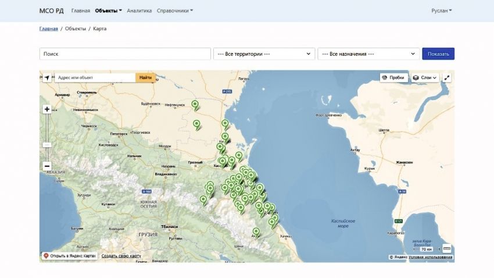
Task: Zoom in with the map plus button
Action: pyautogui.click(x=47, y=109)
